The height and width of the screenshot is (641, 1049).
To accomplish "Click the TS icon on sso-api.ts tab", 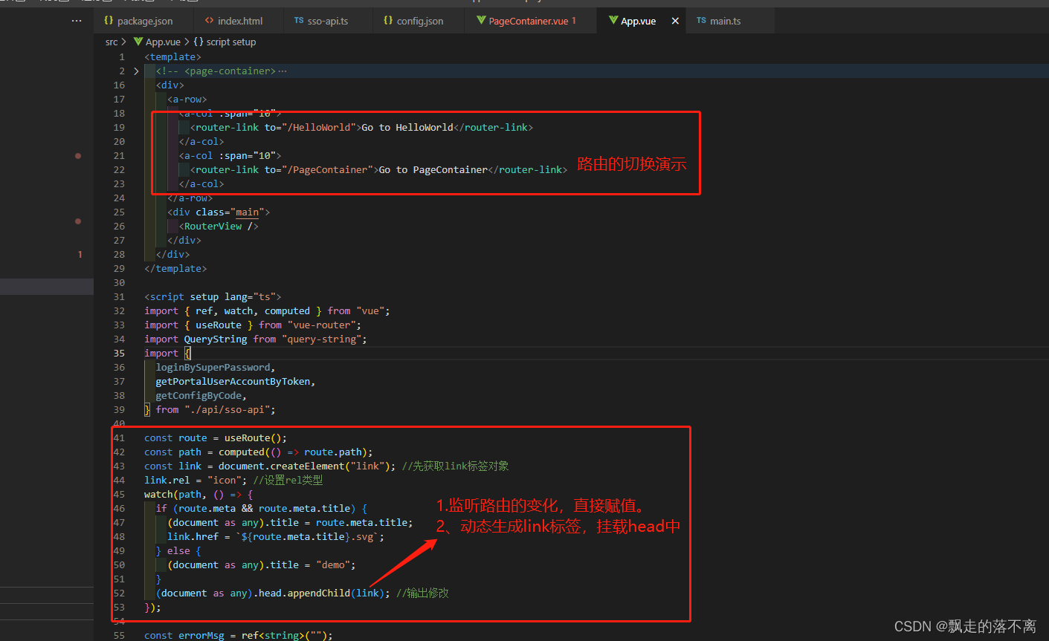I will (x=299, y=21).
